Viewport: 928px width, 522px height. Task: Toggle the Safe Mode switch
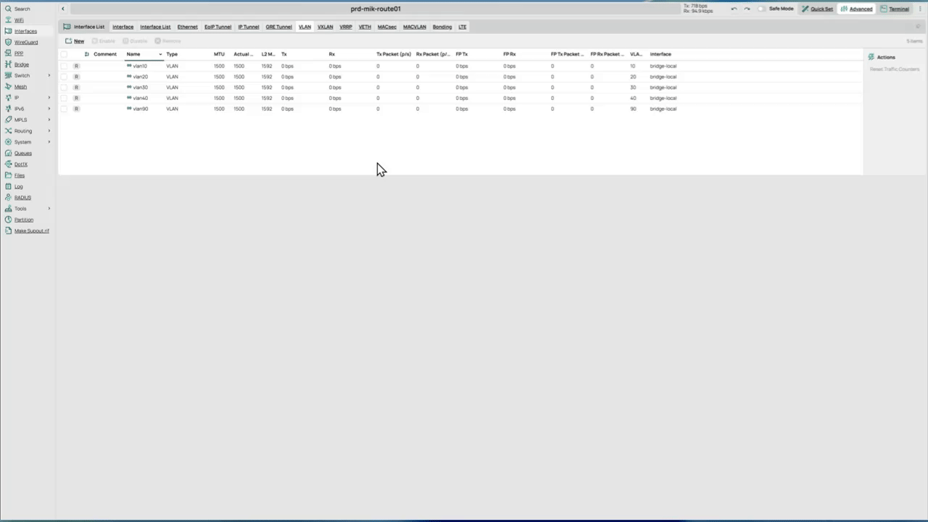(762, 9)
